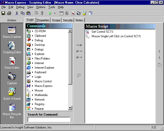Switch to the Script tab
This screenshot has height=131, width=164.
(30, 20)
